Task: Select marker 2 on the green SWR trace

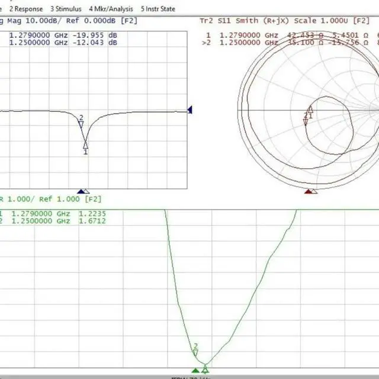Action: [x=195, y=352]
